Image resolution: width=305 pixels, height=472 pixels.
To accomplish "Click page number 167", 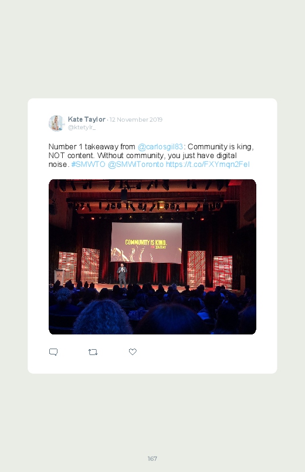I will [152, 458].
